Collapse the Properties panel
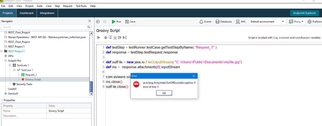This screenshot has height=126, width=322. (x=2, y=100)
